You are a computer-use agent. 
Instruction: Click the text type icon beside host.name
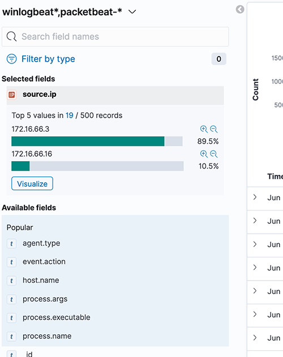(x=11, y=281)
